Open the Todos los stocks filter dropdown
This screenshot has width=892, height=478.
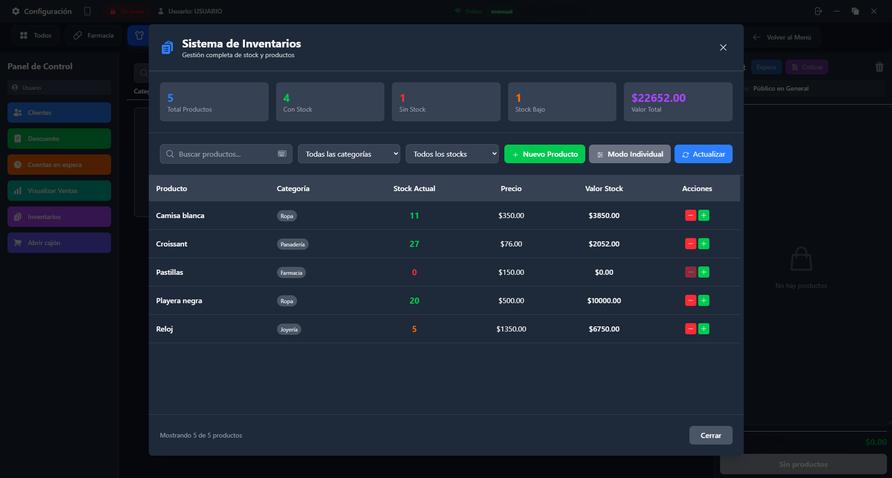451,154
